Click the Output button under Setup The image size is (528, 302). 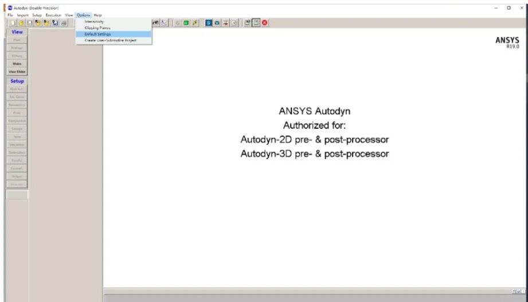click(x=17, y=177)
